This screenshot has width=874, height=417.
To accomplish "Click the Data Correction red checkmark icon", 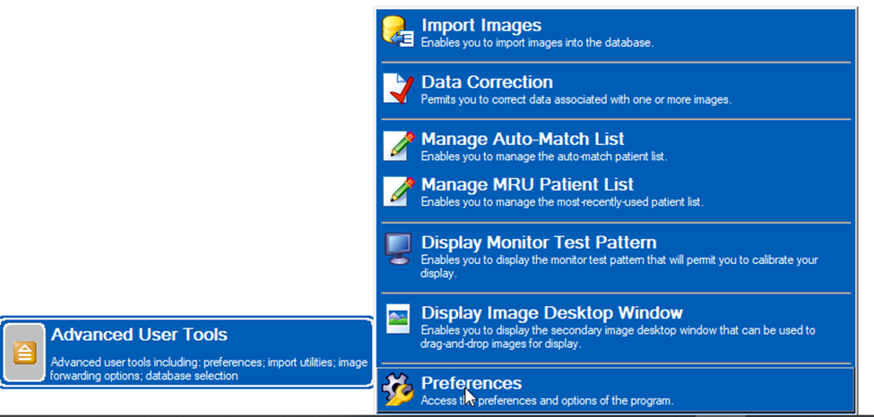I will pos(399,89).
